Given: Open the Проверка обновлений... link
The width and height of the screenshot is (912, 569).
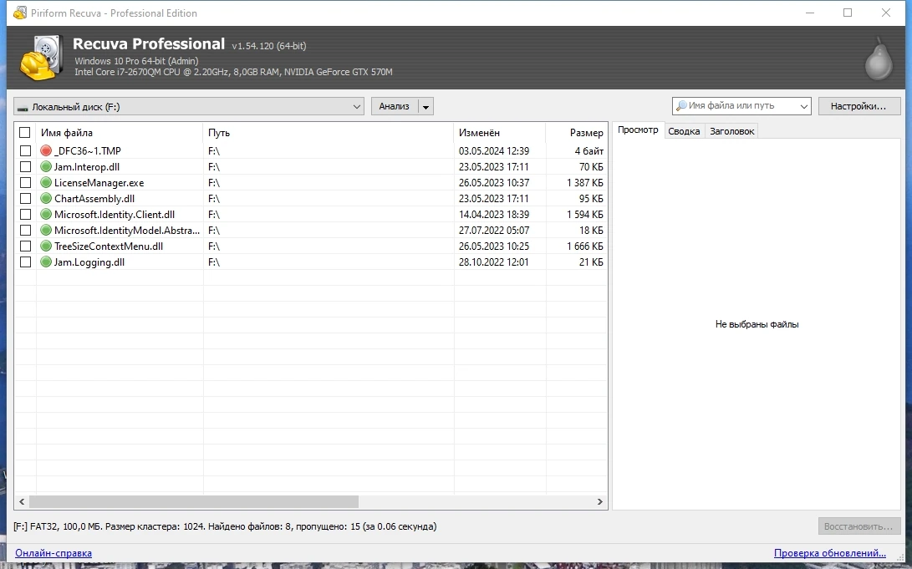Looking at the screenshot, I should click(x=830, y=553).
